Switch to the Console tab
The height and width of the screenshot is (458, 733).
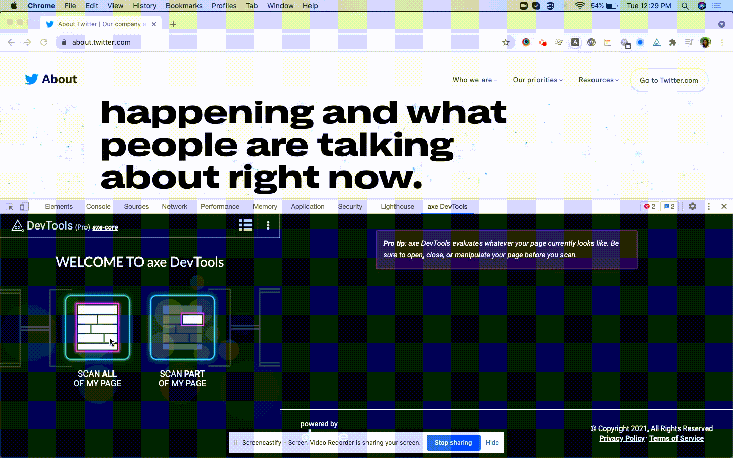pos(98,206)
